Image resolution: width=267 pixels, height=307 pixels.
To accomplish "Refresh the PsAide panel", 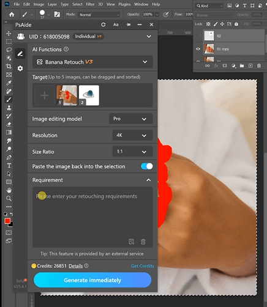I will pyautogui.click(x=103, y=24).
